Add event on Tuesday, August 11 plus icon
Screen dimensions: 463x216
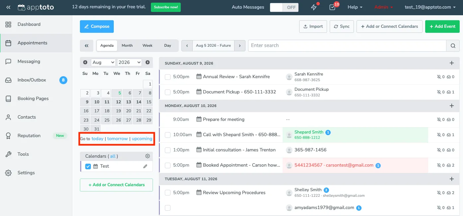451,179
